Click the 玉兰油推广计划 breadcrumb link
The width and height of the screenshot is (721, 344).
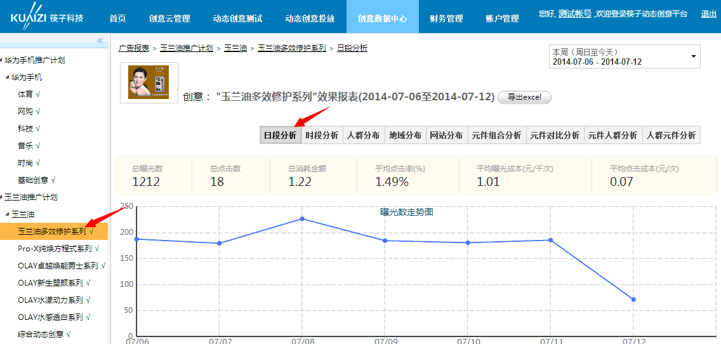click(187, 48)
